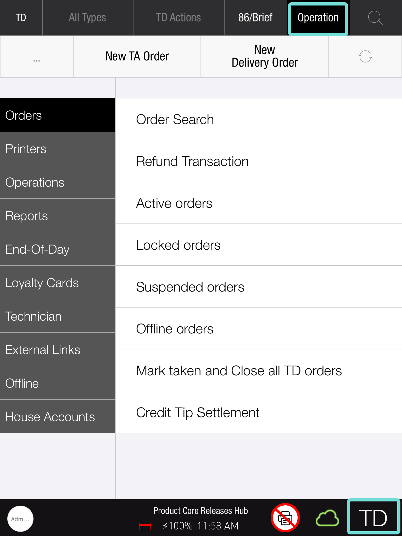
Task: Switch to the All Types tab
Action: [87, 18]
